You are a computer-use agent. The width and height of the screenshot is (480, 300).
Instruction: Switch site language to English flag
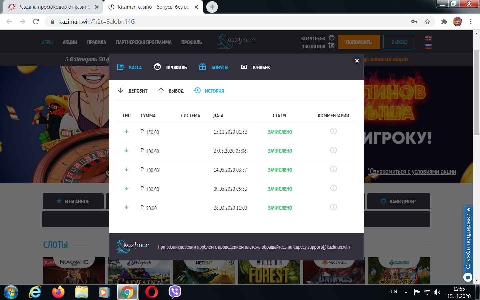click(x=428, y=38)
